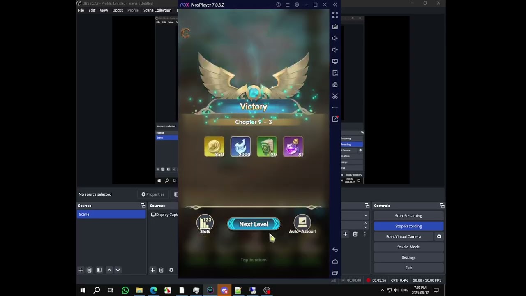Open OBS Settings button

tap(408, 257)
